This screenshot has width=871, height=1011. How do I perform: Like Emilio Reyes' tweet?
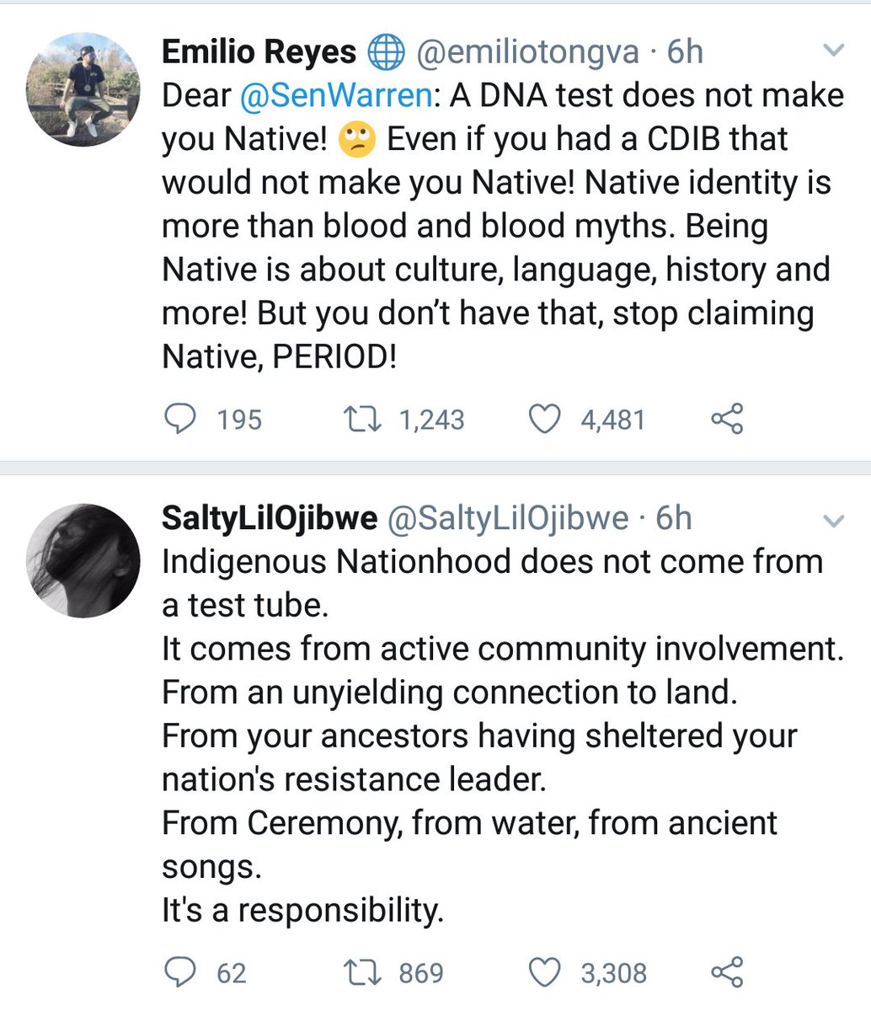(x=545, y=419)
